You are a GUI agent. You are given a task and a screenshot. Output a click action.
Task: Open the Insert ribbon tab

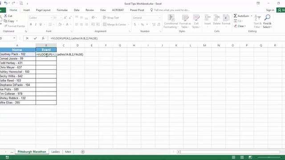click(x=26, y=10)
